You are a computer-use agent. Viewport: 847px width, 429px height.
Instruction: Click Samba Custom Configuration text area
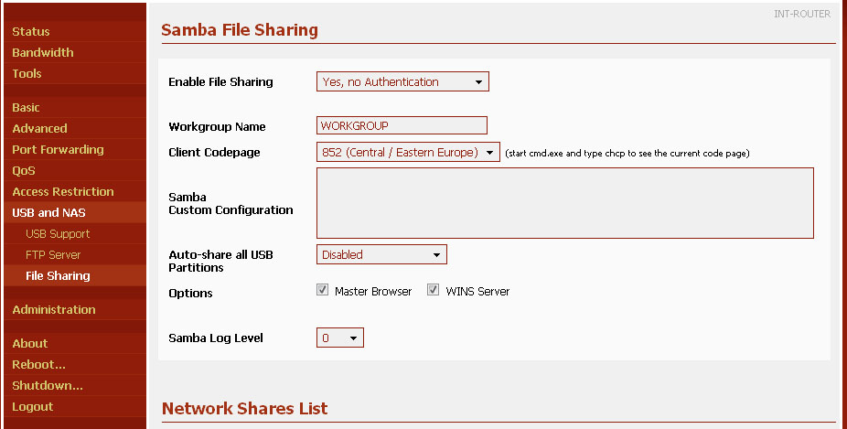click(x=565, y=203)
